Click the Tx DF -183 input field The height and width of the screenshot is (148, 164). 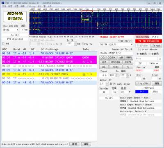[70, 44]
